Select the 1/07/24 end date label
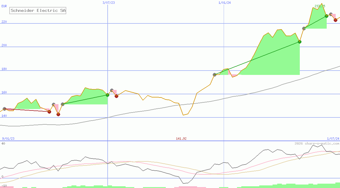 point(333,139)
